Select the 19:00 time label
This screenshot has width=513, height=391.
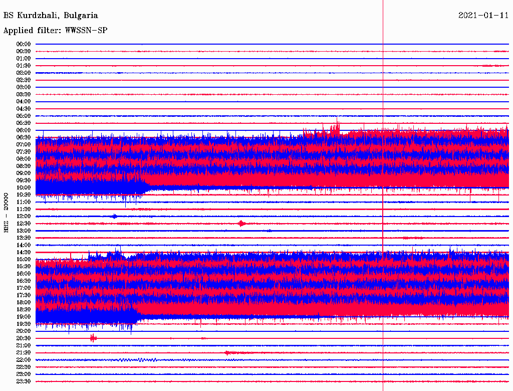24,317
